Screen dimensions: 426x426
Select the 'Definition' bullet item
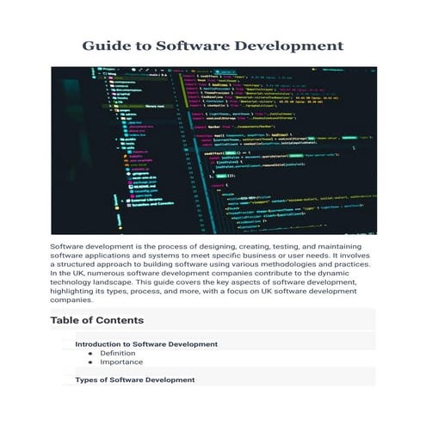point(118,353)
